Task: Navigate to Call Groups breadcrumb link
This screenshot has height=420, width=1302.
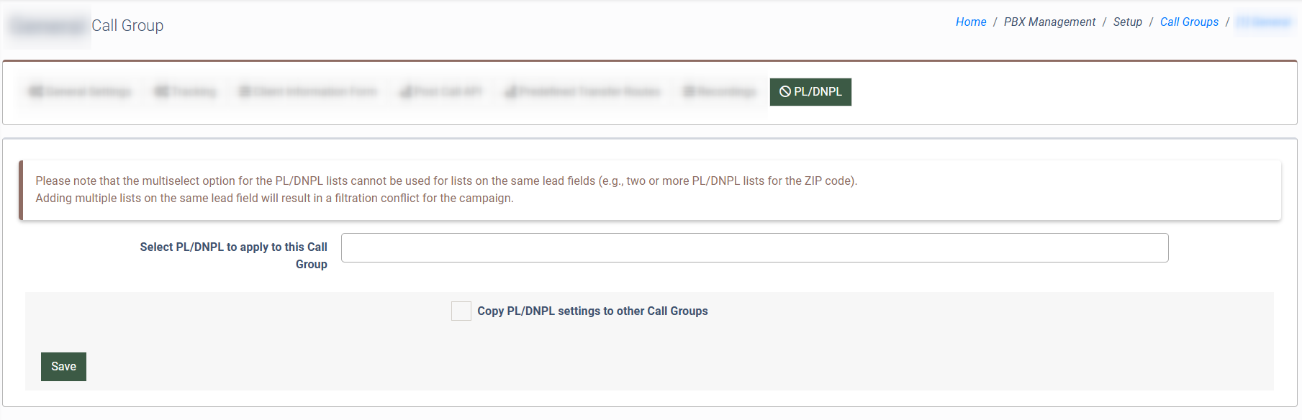Action: (x=1189, y=22)
